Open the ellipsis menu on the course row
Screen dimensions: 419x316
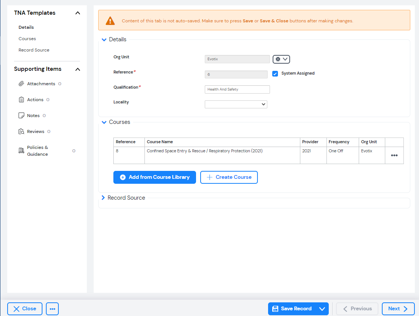point(394,155)
